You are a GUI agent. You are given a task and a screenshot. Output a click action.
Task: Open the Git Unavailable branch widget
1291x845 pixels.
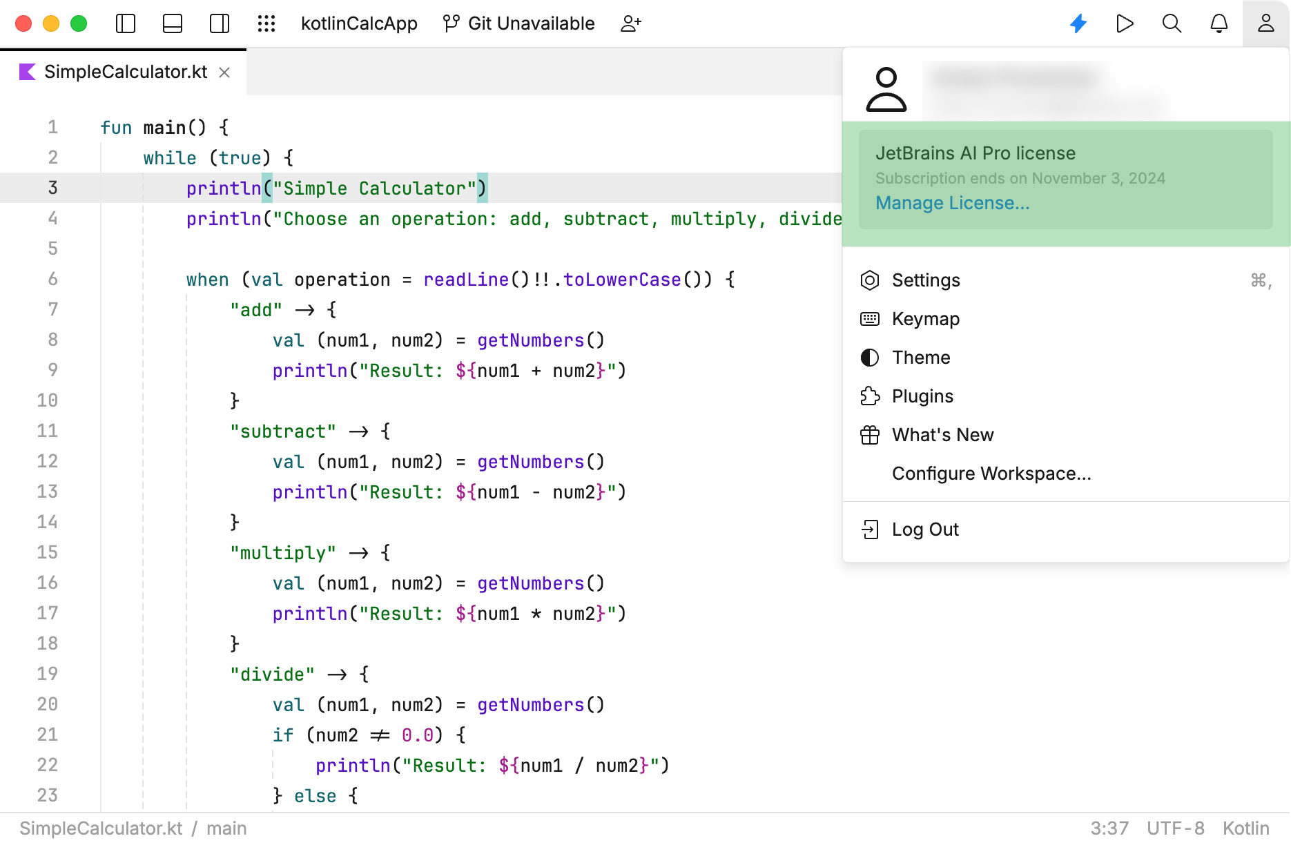519,23
